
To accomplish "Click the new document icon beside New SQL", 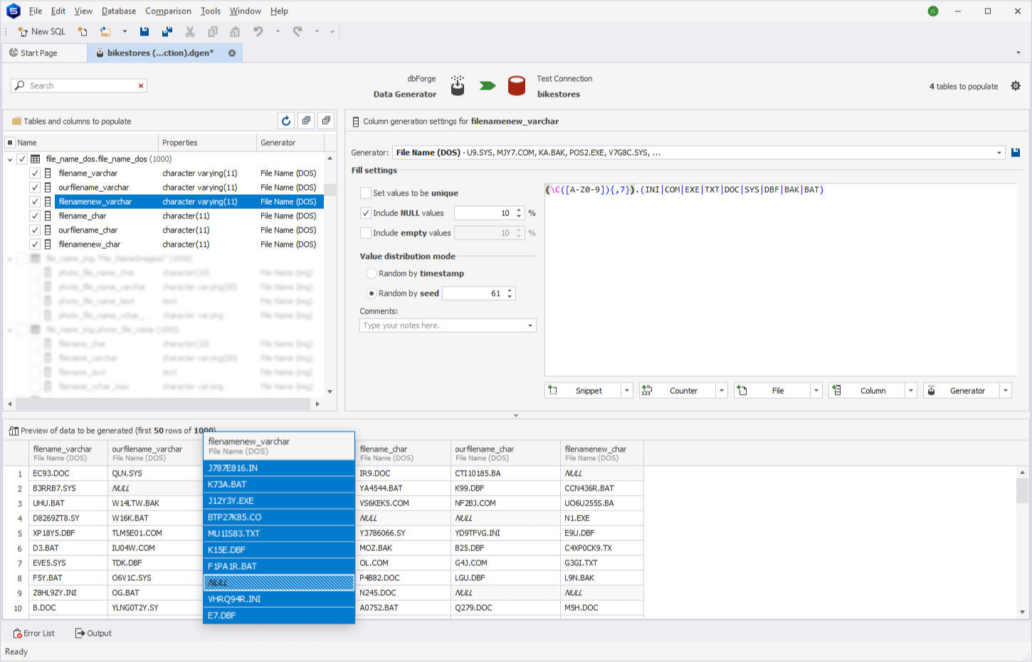I will coord(83,31).
